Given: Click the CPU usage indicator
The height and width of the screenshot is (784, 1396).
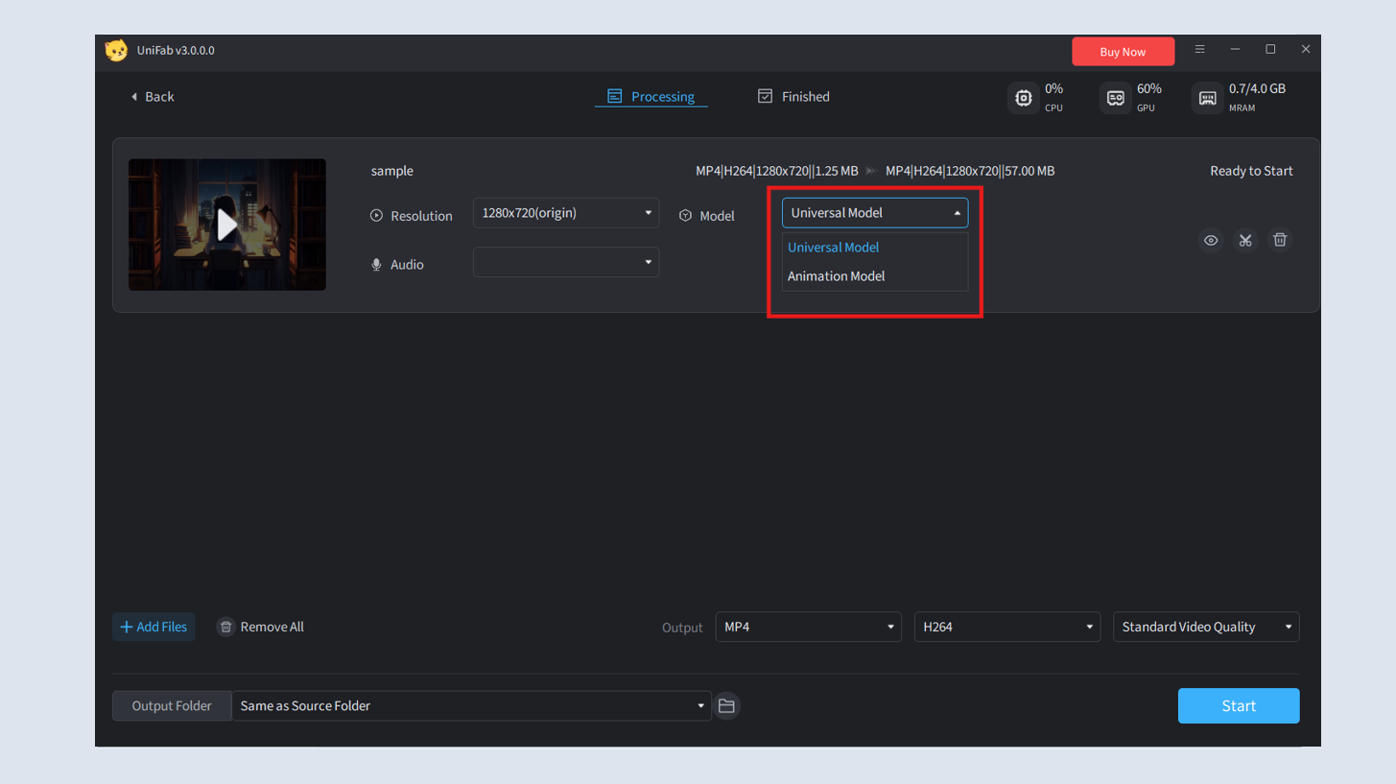Looking at the screenshot, I should point(1023,97).
